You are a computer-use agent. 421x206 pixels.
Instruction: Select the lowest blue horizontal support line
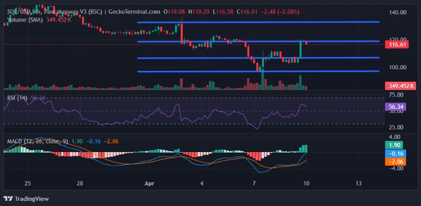click(x=257, y=71)
